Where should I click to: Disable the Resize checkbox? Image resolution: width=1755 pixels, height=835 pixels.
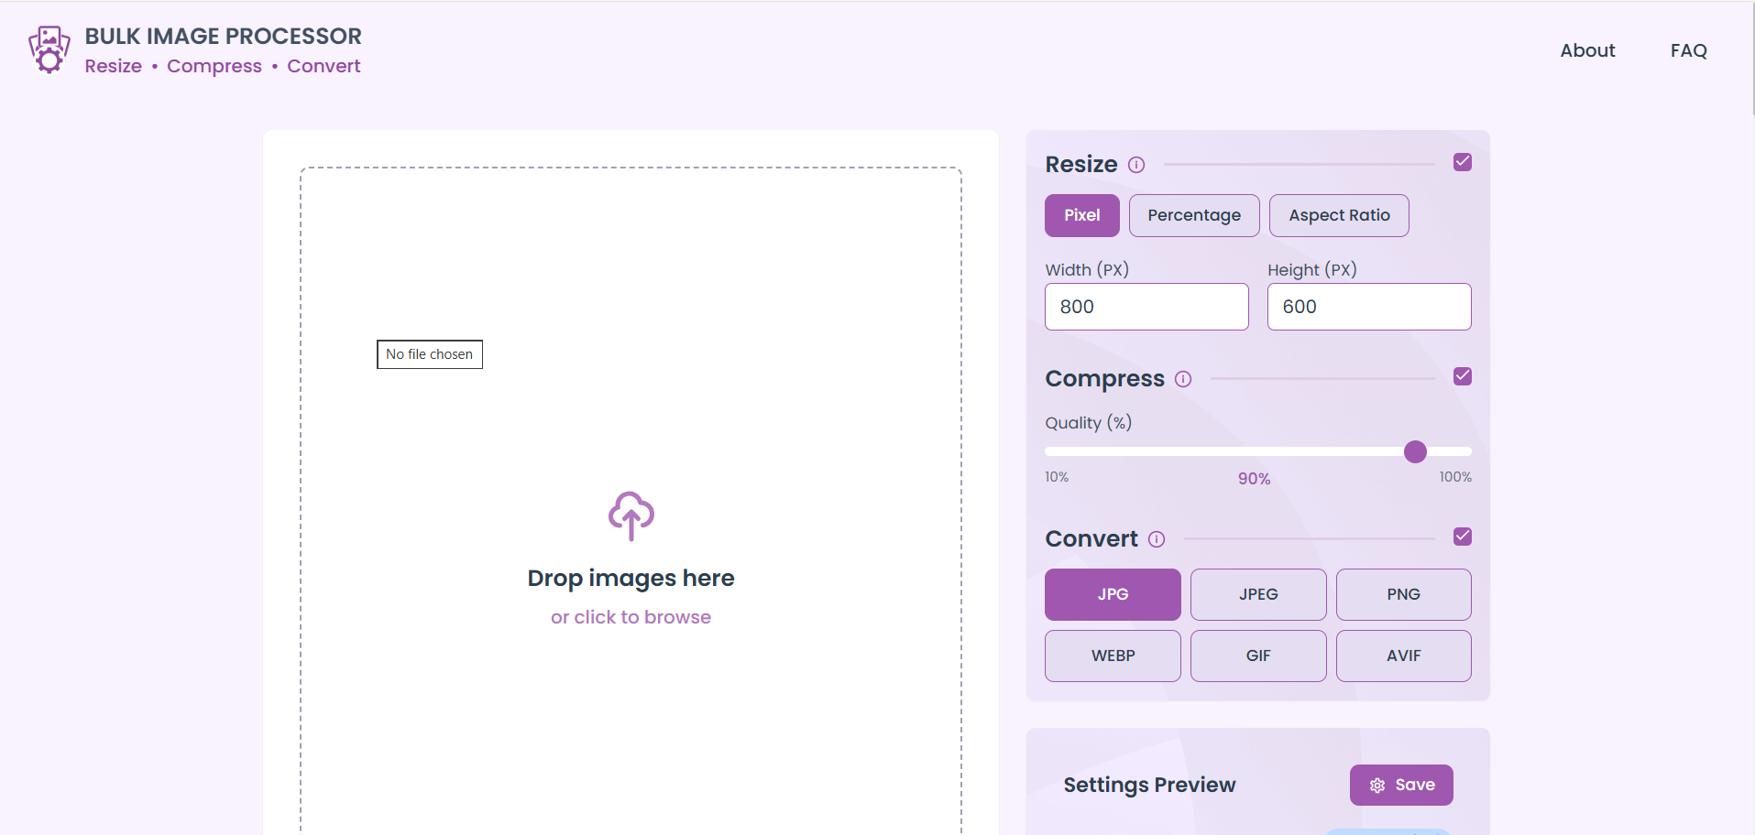[1463, 162]
